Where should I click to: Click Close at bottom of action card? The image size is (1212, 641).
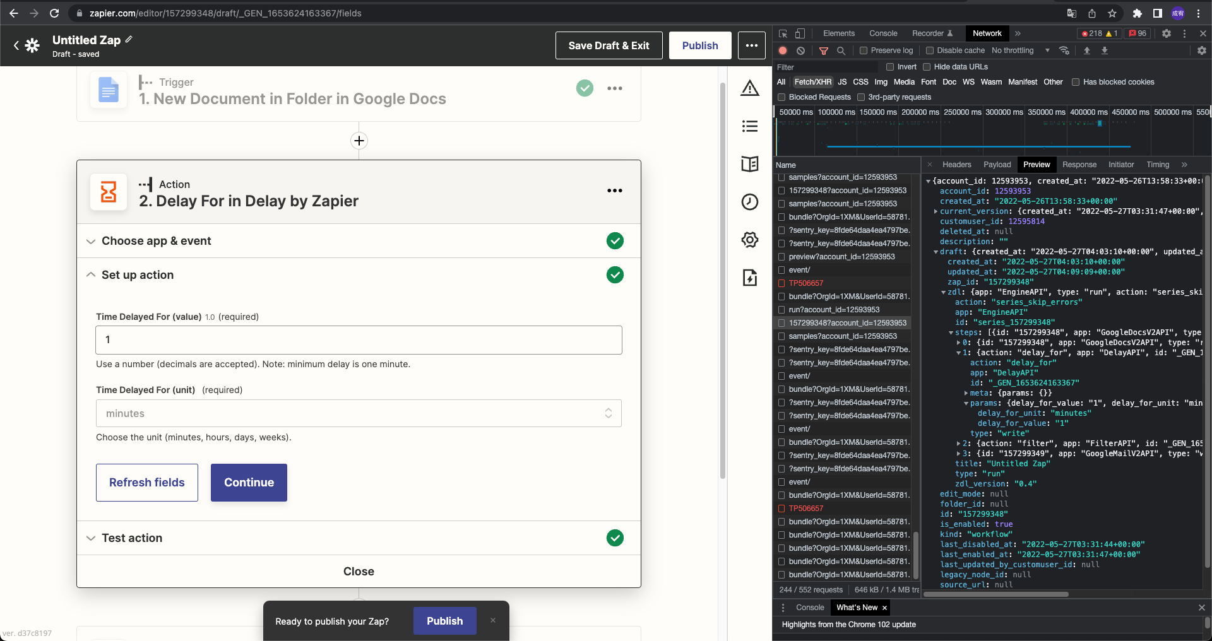pos(359,572)
